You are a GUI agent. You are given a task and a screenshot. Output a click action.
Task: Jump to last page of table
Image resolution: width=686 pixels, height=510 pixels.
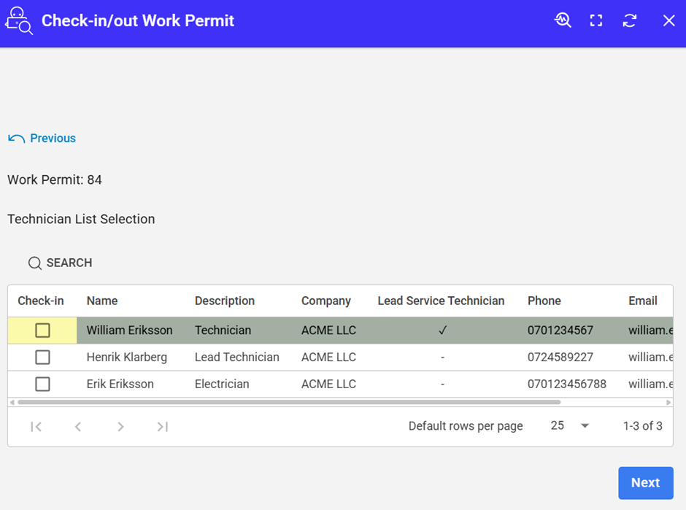163,427
